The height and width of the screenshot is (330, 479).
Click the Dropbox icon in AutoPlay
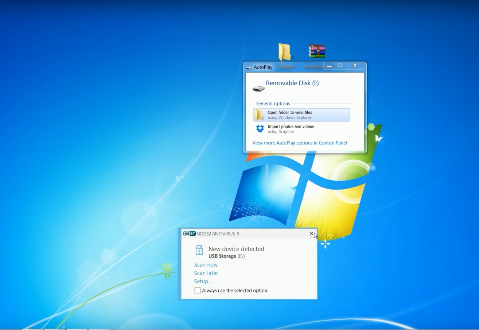[260, 129]
